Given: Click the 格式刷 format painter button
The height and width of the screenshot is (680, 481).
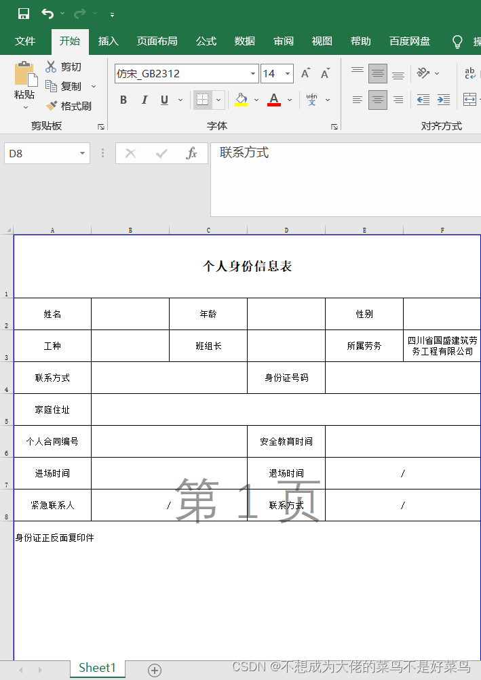Looking at the screenshot, I should tap(69, 106).
